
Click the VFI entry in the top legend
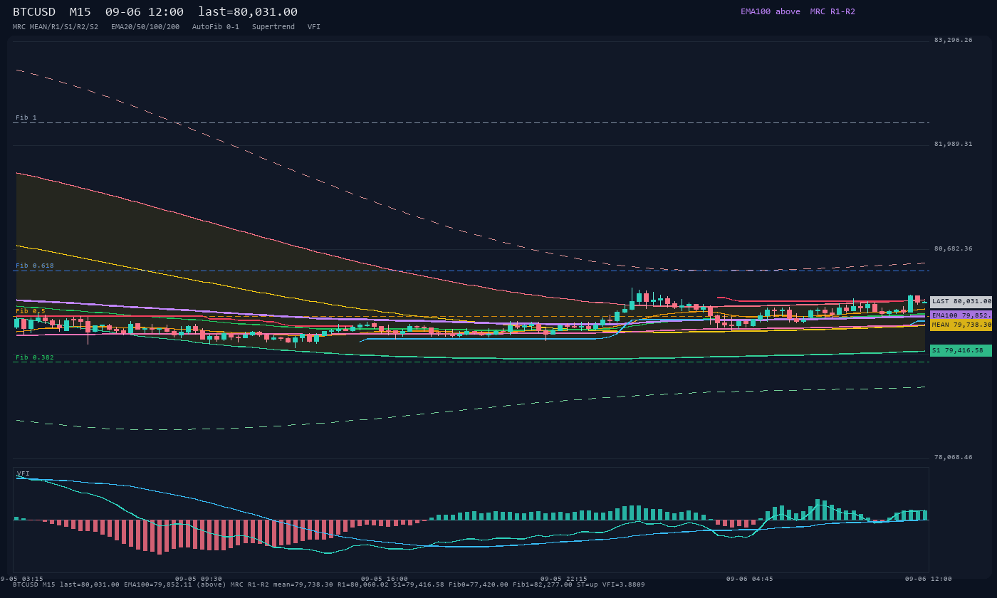(314, 27)
